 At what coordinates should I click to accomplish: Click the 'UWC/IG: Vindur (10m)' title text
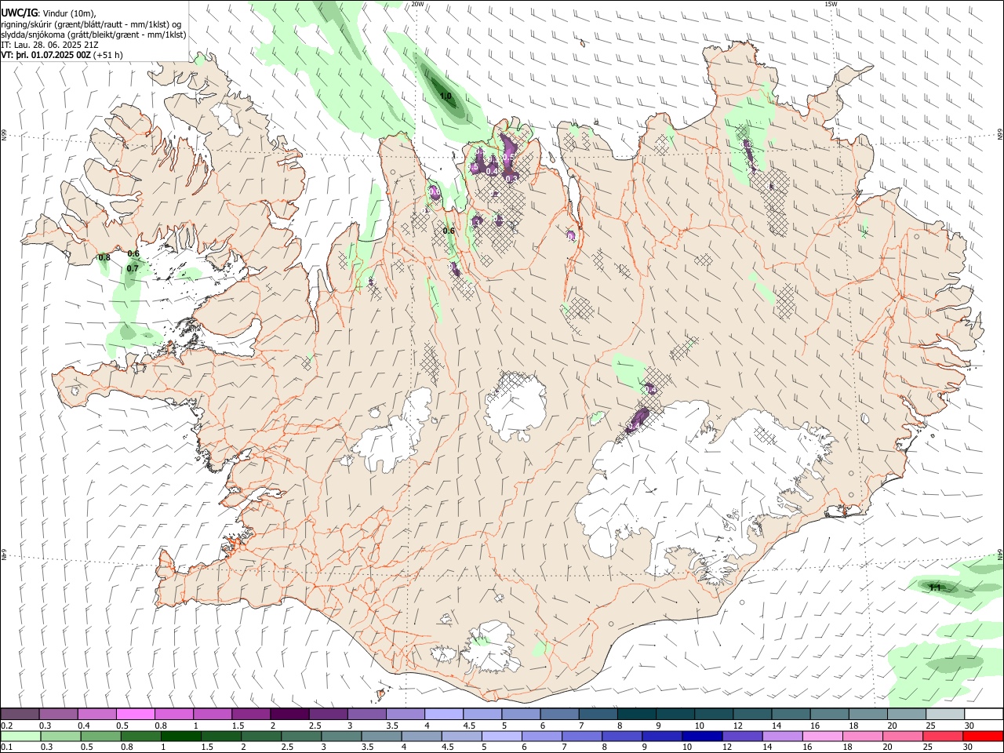coord(49,13)
